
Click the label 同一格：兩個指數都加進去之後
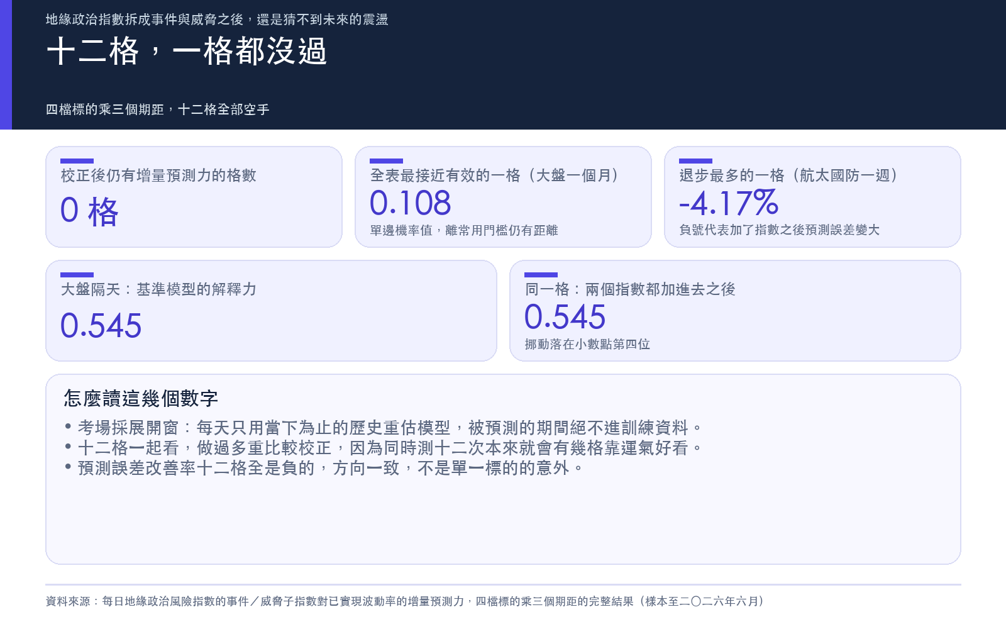coord(630,289)
